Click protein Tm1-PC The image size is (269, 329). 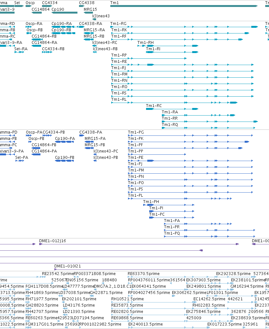click(x=157, y=214)
